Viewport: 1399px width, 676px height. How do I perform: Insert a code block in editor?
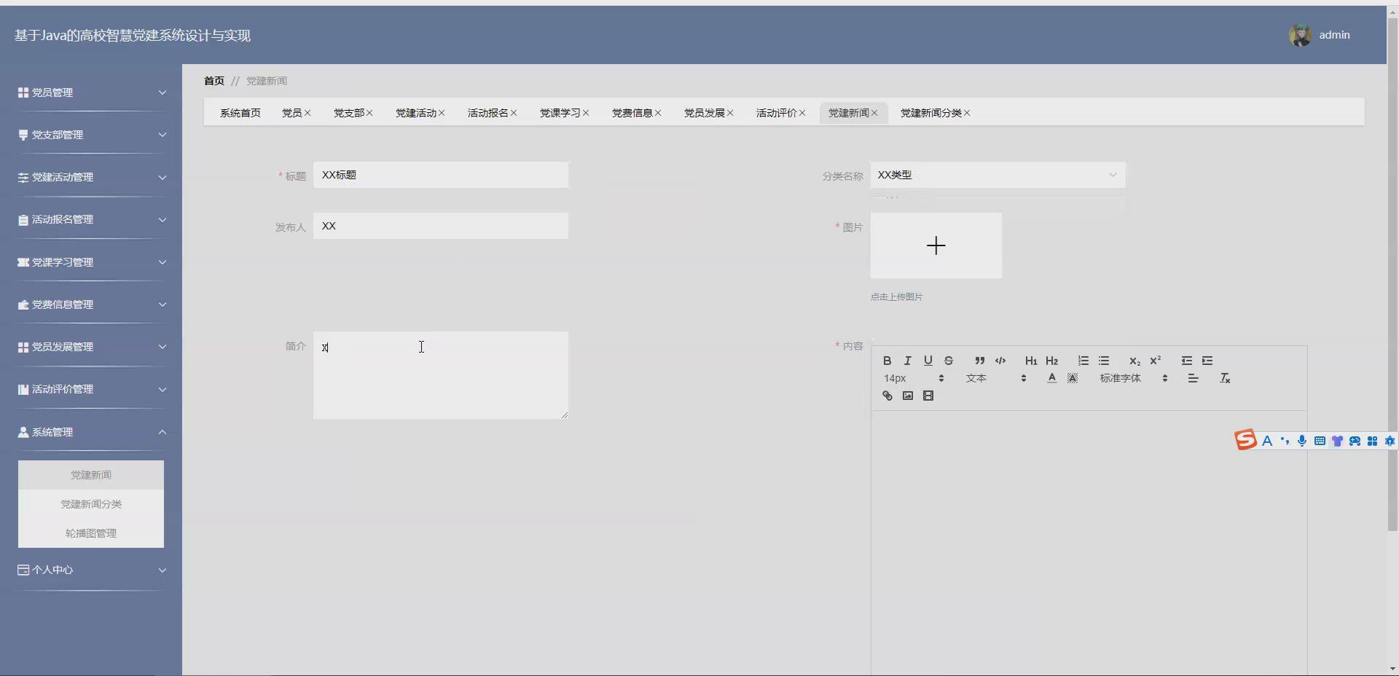(1000, 361)
